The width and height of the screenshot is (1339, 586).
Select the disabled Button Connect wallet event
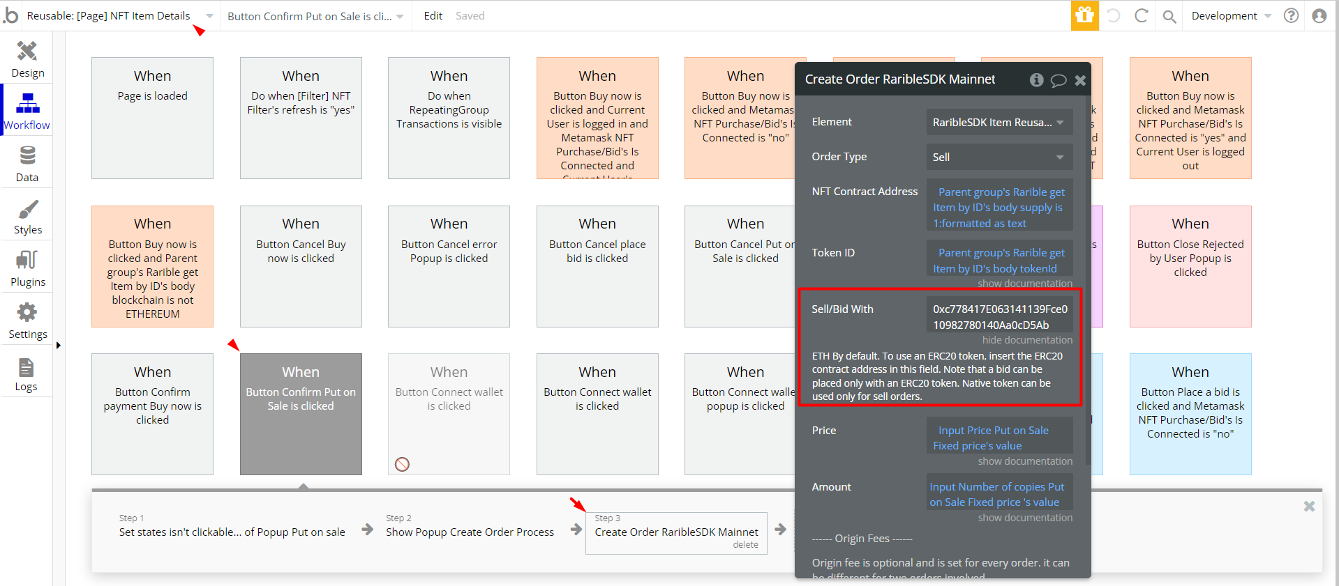click(x=449, y=414)
